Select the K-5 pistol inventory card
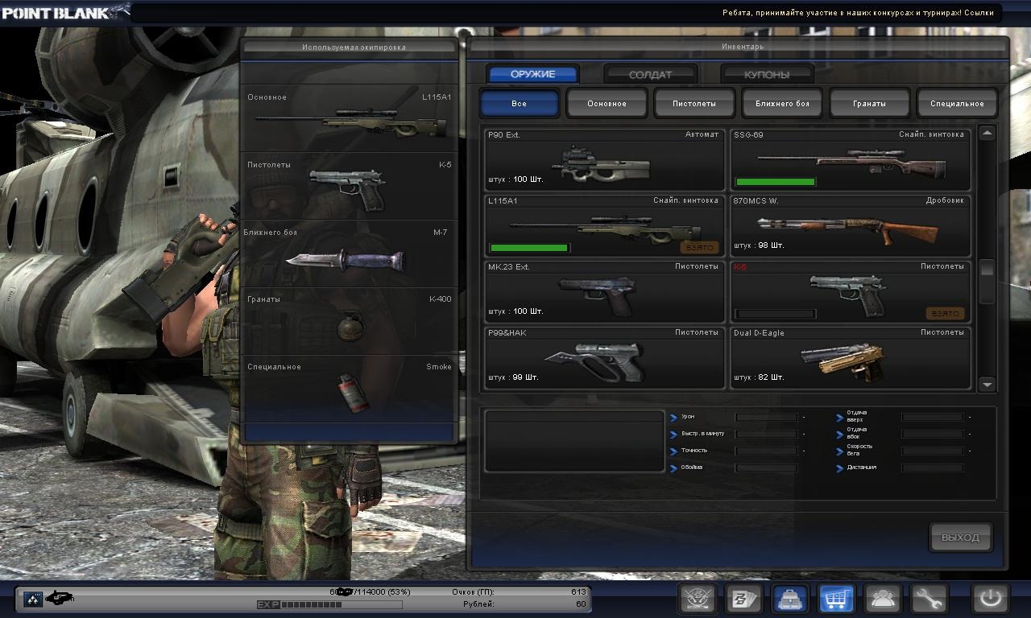 (x=851, y=291)
